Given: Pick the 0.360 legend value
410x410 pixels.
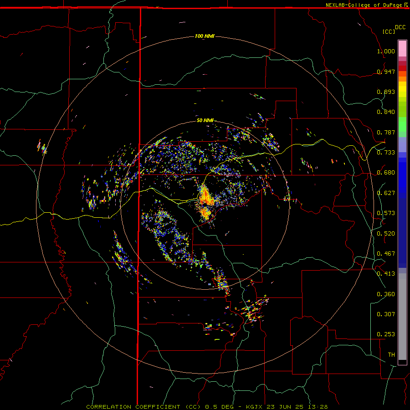Looking at the screenshot, I should [386, 294].
